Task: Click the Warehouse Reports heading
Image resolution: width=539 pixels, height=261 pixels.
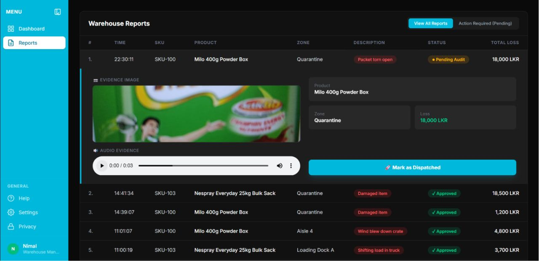Action: (119, 24)
